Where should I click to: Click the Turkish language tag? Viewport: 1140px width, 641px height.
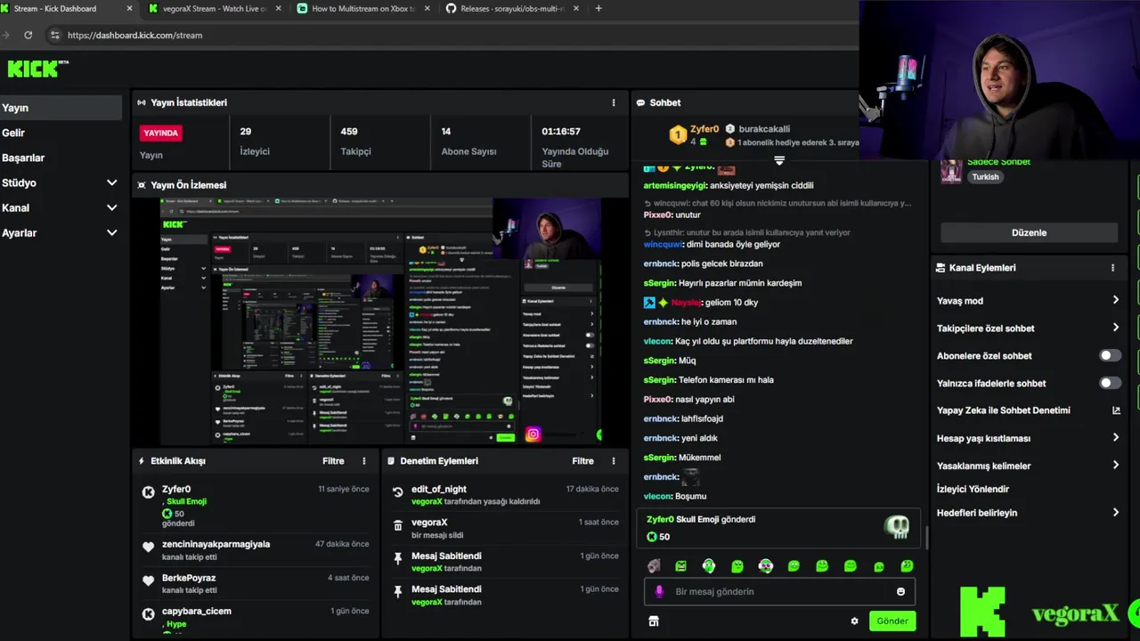tap(985, 176)
